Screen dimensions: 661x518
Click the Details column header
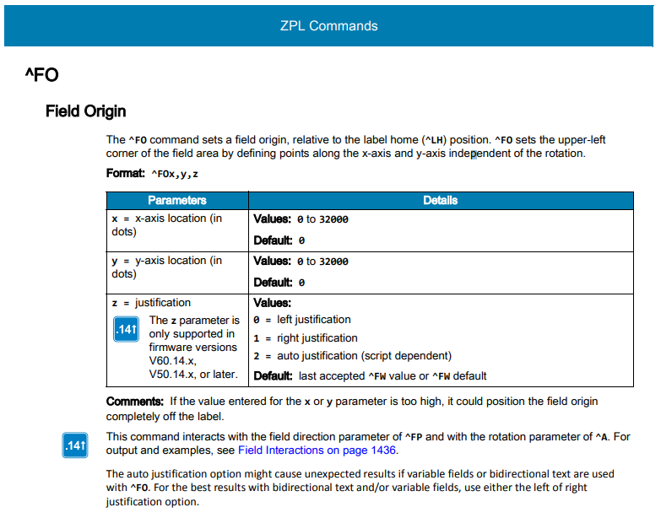pyautogui.click(x=441, y=201)
